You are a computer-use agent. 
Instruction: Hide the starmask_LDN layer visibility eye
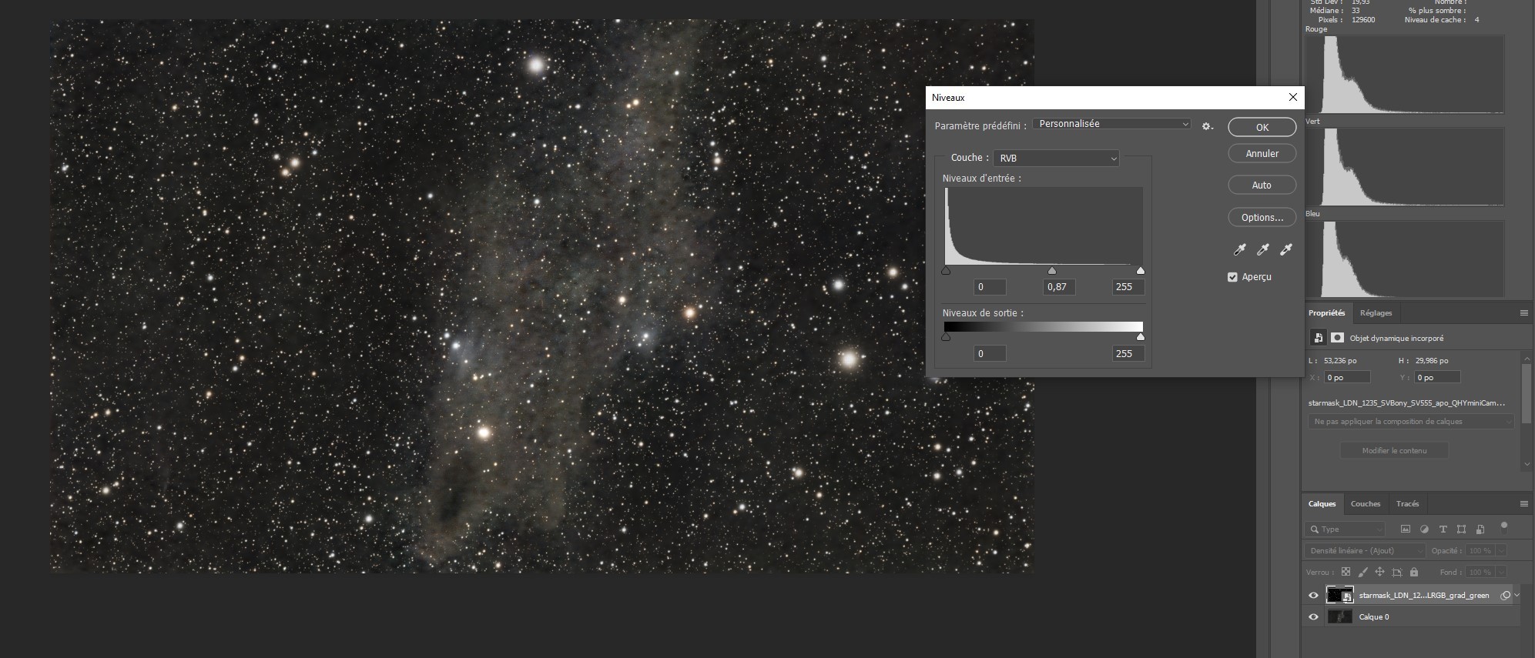(x=1314, y=595)
